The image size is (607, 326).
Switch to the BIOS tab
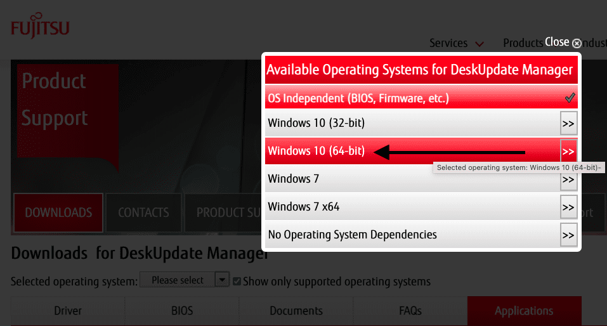pyautogui.click(x=182, y=311)
